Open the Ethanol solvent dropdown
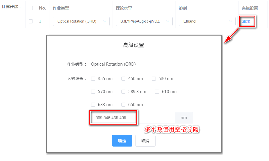This screenshot has height=161, width=269. point(207,21)
